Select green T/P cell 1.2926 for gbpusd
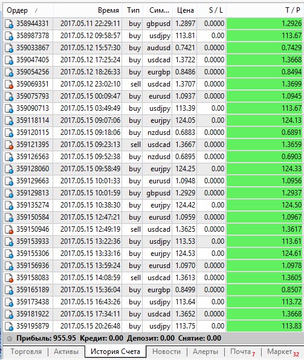304x360 pixels. pos(265,24)
